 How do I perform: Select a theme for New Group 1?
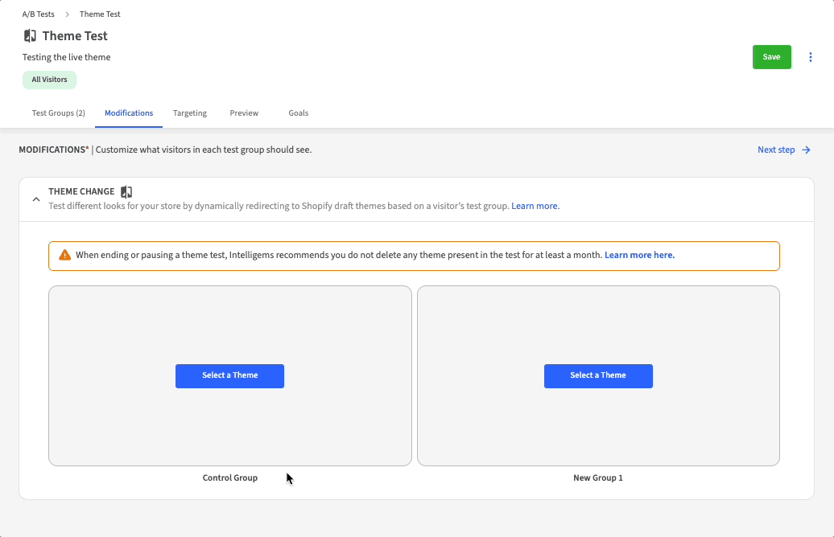coord(598,375)
